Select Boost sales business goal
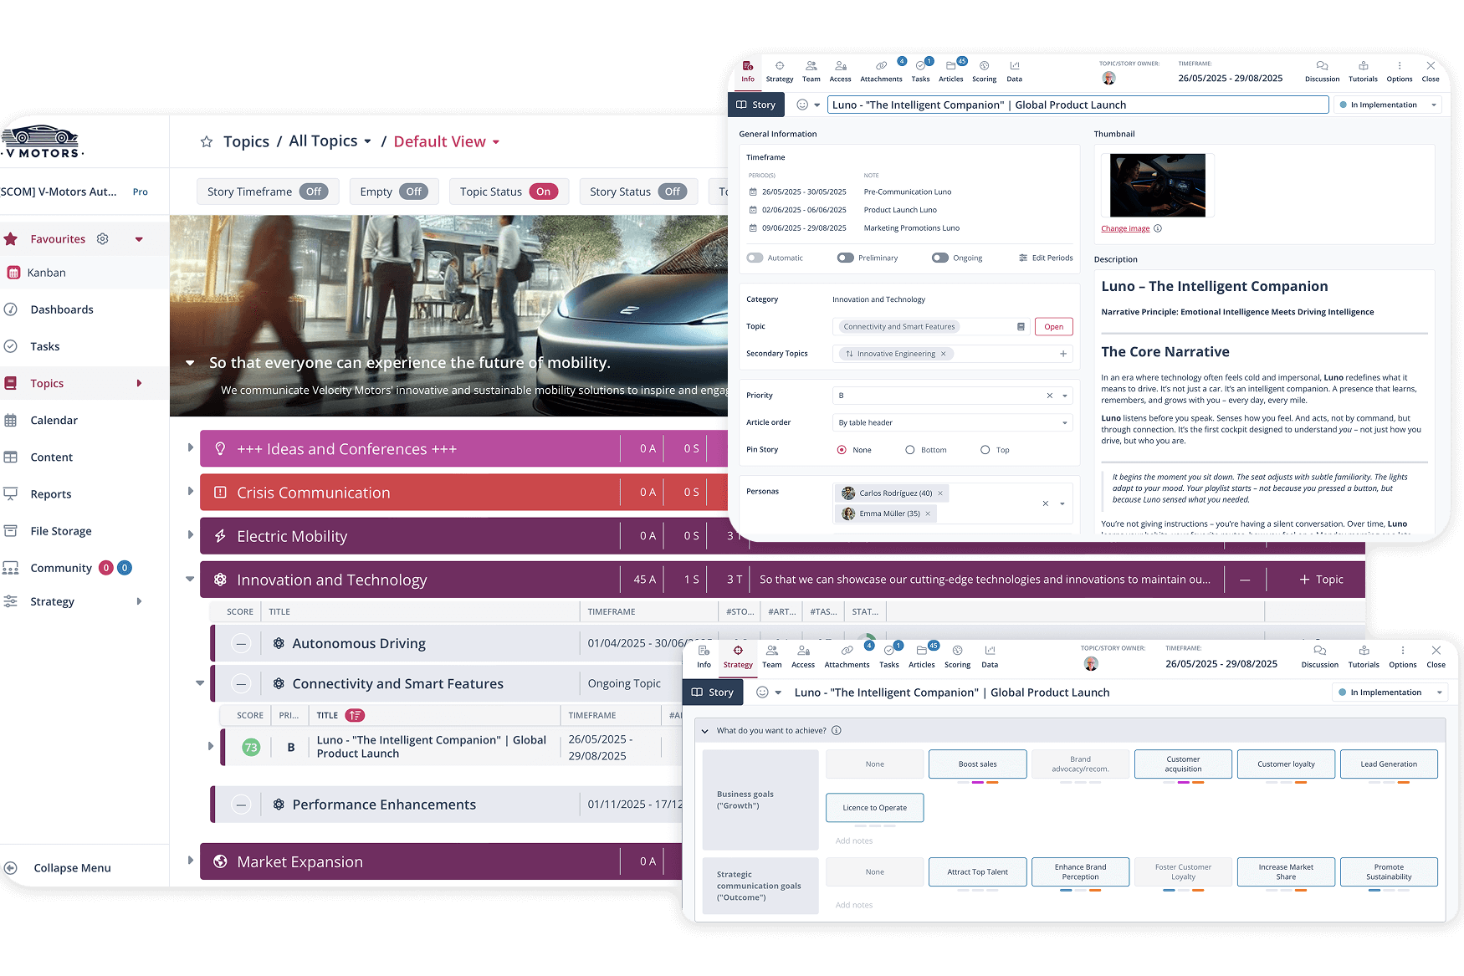This screenshot has height=976, width=1464. click(x=977, y=764)
